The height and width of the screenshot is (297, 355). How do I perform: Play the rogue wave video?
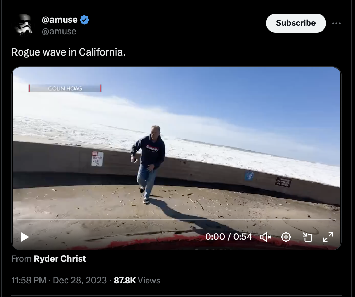(25, 237)
